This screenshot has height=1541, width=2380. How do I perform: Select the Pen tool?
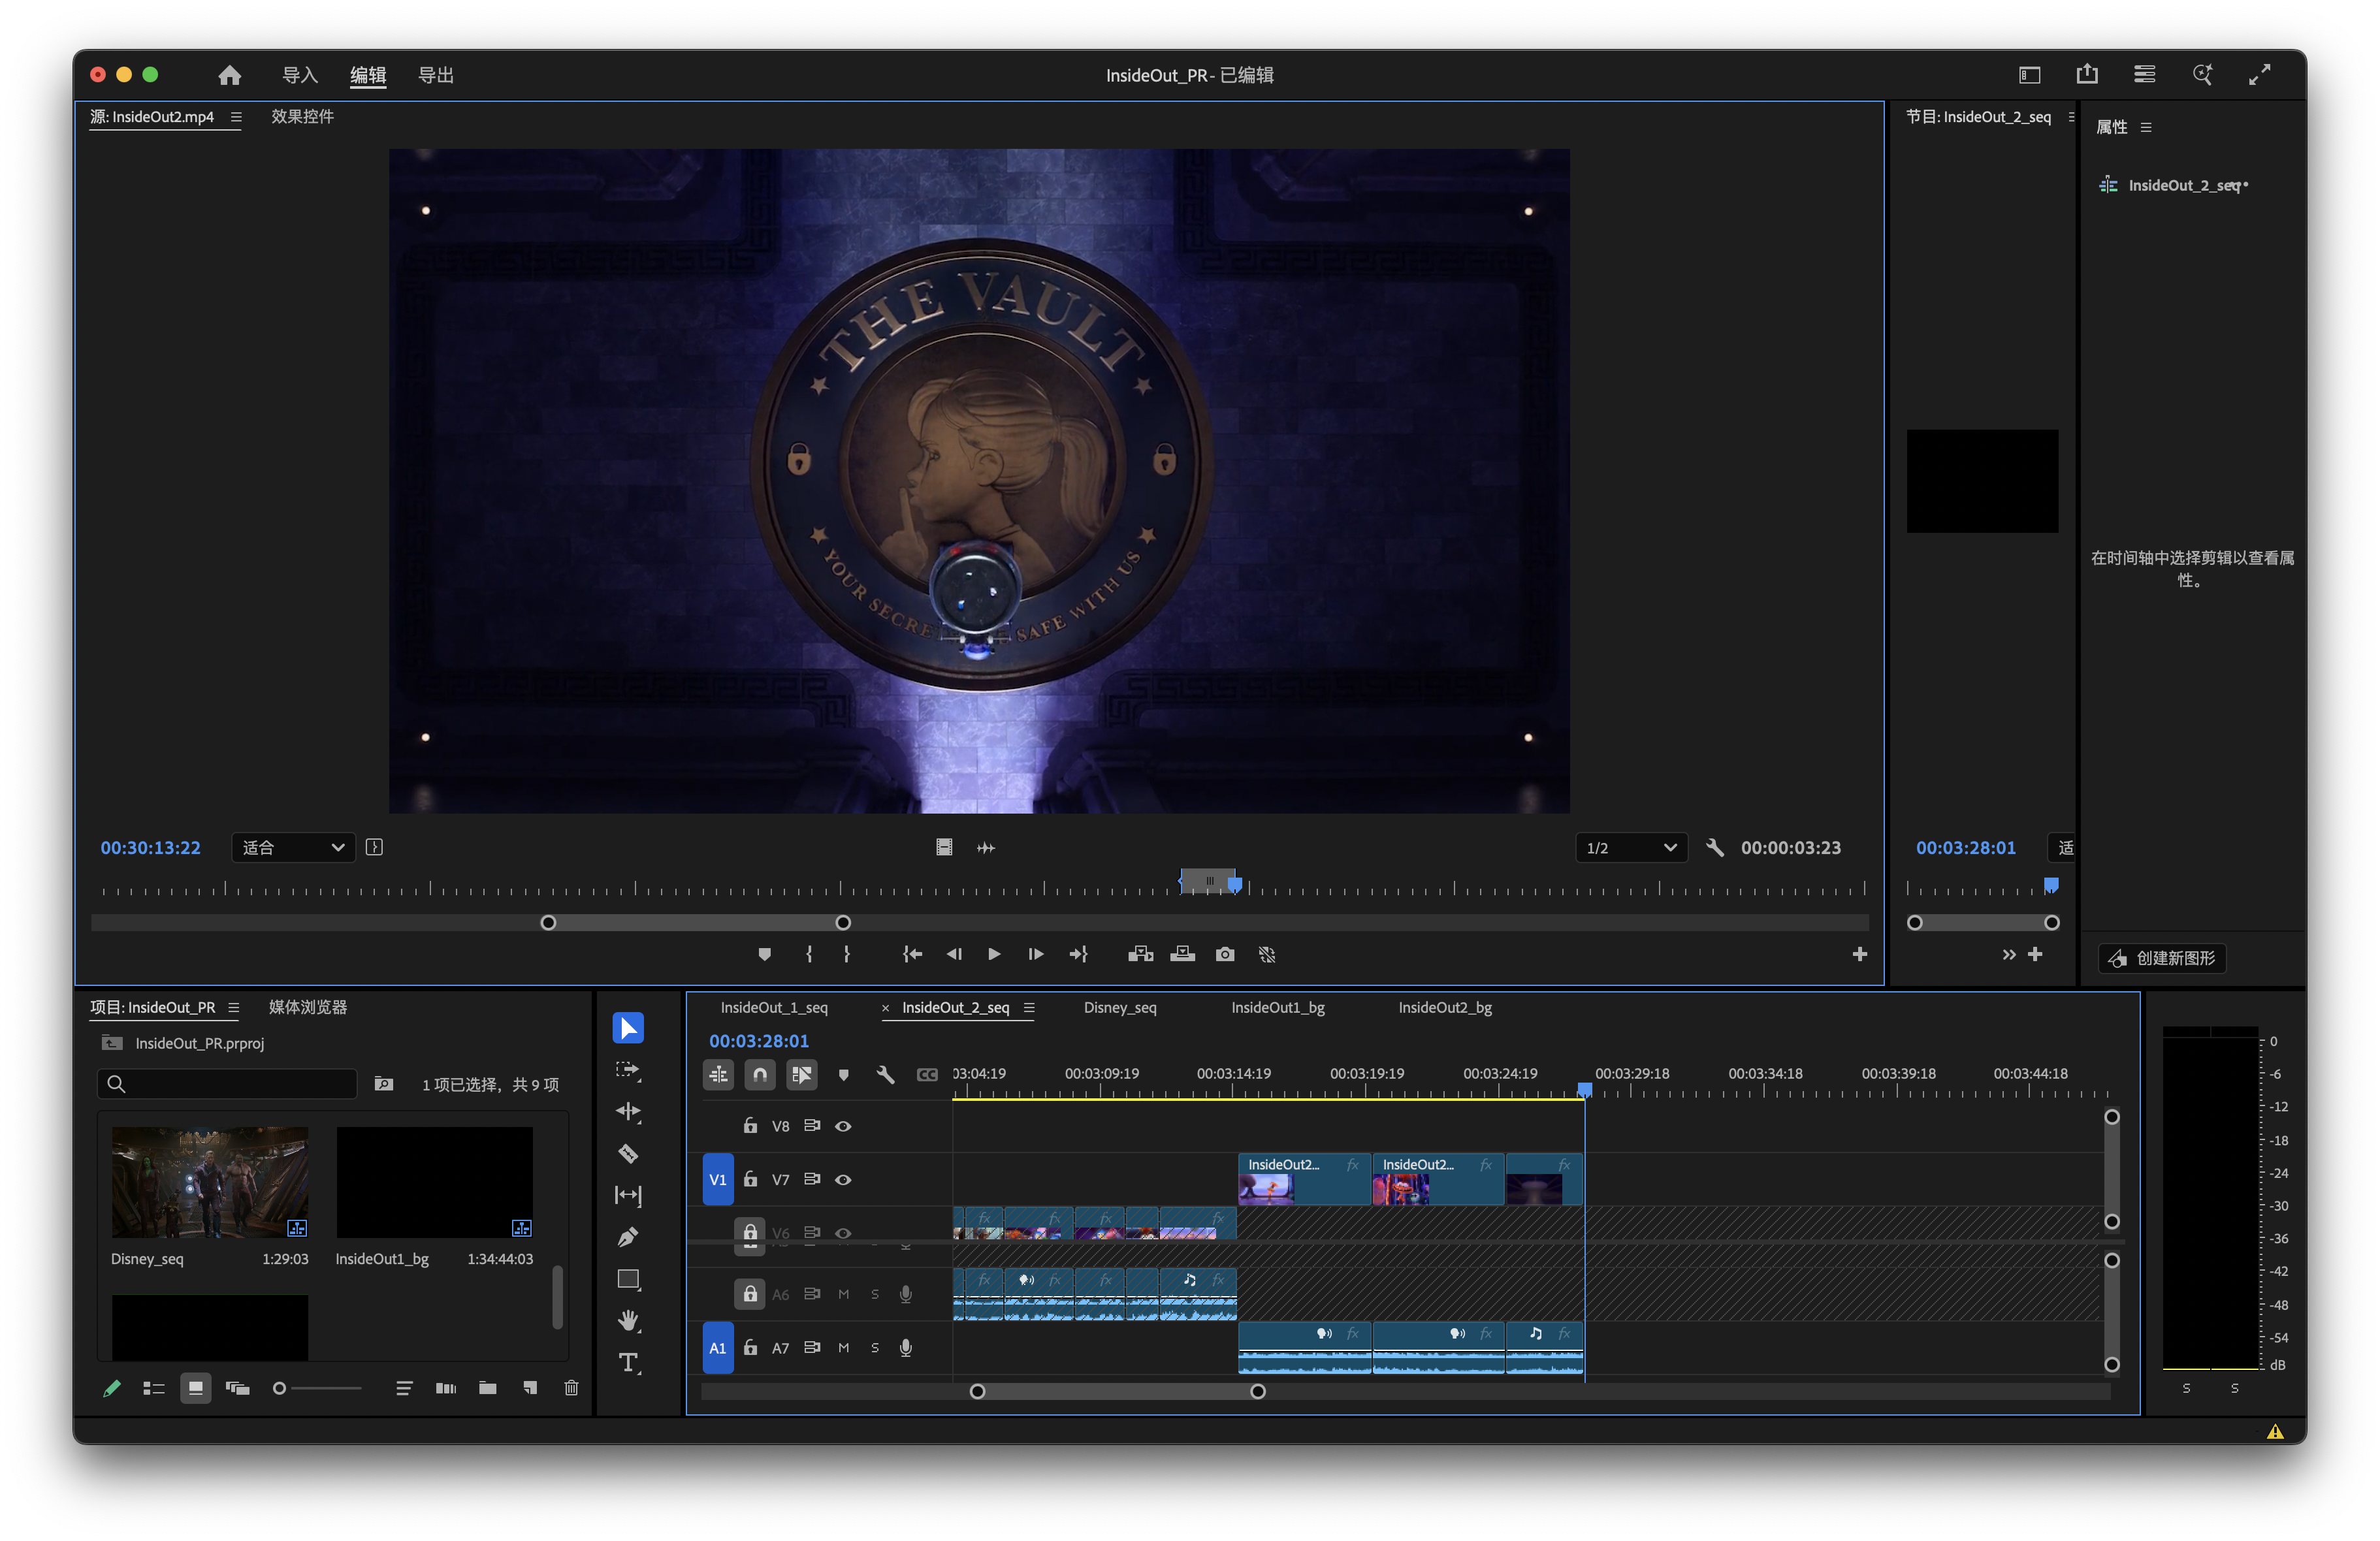tap(628, 1237)
